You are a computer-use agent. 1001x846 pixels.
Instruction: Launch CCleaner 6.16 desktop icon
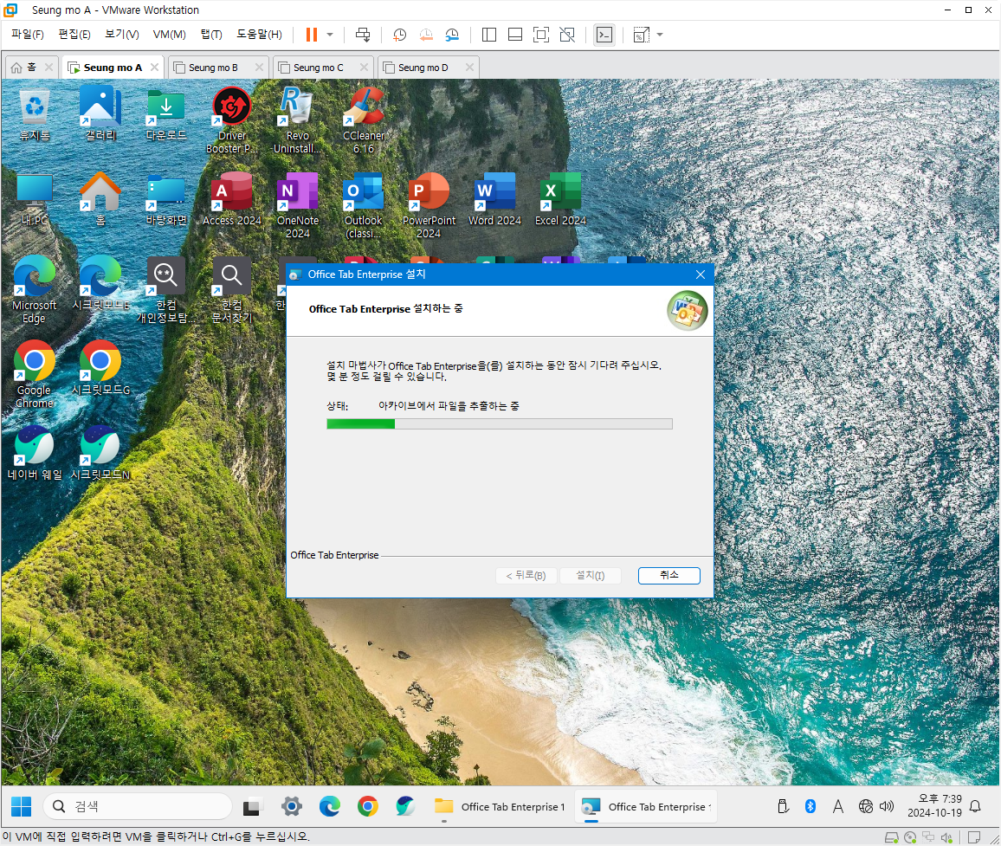click(x=363, y=121)
